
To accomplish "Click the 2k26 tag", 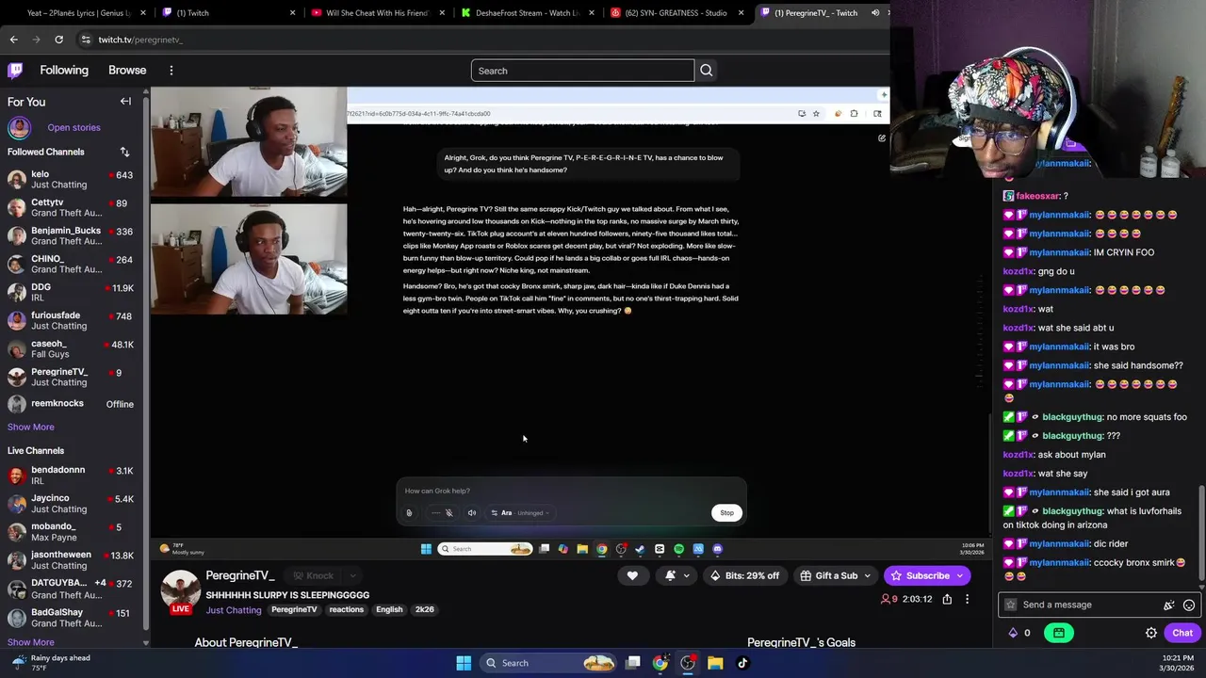I will click(425, 610).
